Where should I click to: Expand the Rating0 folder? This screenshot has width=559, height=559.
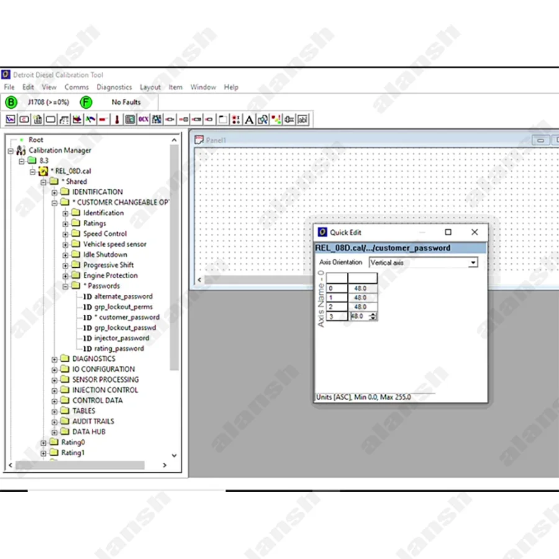(x=43, y=443)
